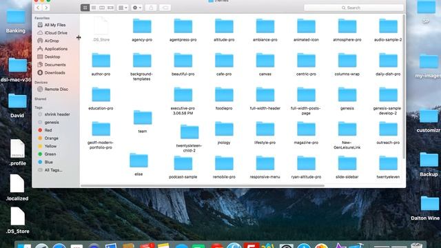This screenshot has width=441, height=248.
Task: Select the genesis folder
Action: [x=347, y=98]
